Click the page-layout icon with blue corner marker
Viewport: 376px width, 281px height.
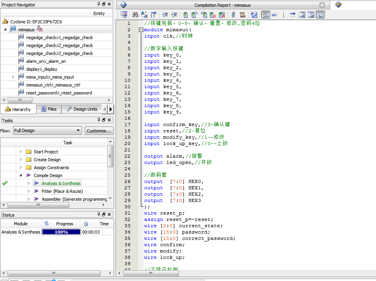tap(311, 15)
